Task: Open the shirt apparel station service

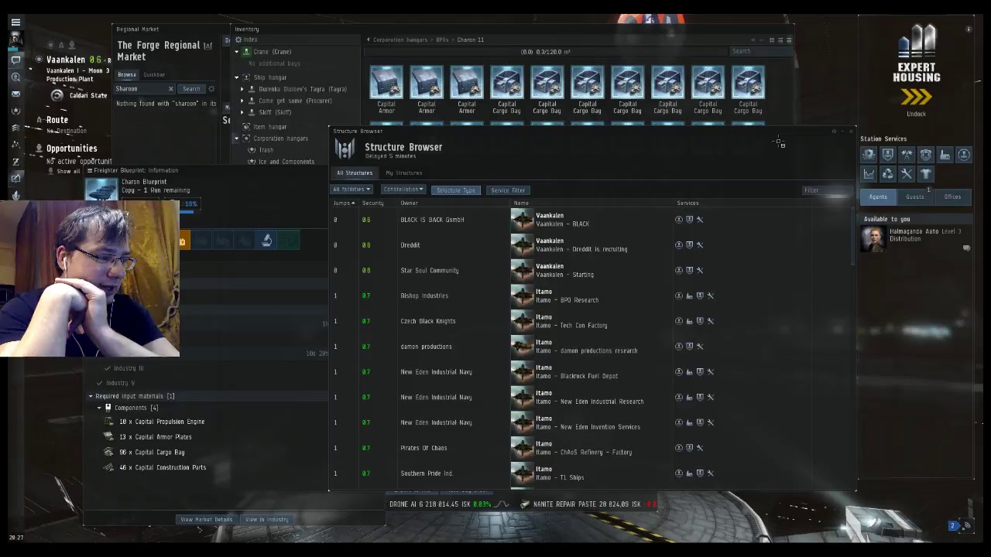Action: (926, 174)
